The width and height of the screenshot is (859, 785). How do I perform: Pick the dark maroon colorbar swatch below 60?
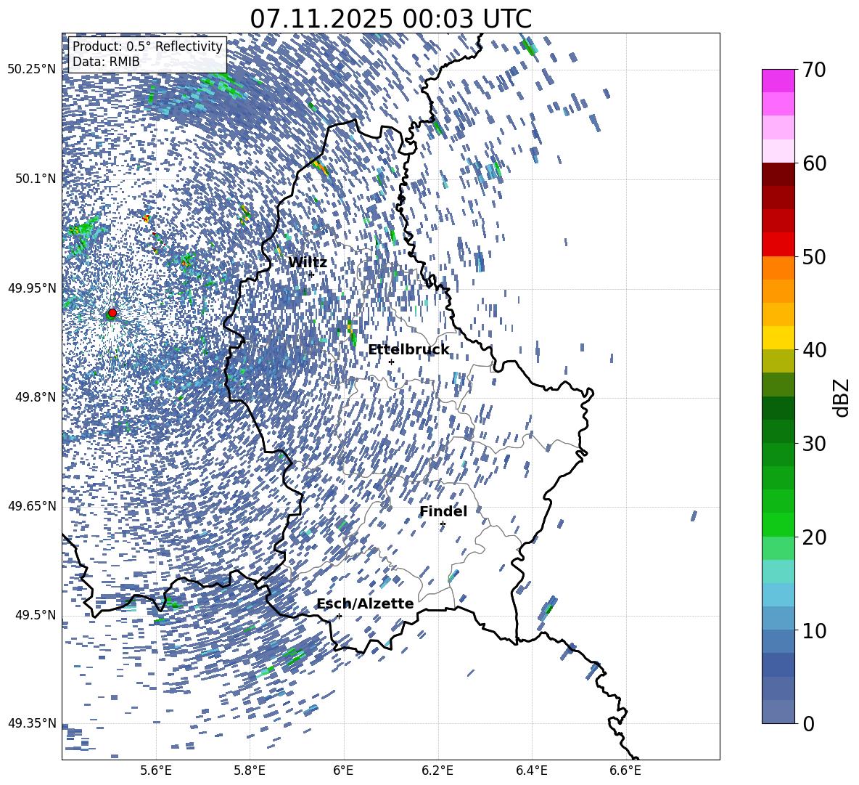[778, 174]
